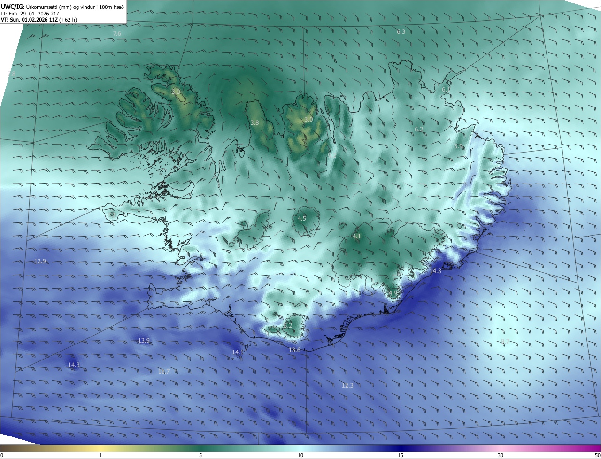Image resolution: width=601 pixels, height=459 pixels.
Task: Click the map value 4.9
Action: (x=393, y=293)
